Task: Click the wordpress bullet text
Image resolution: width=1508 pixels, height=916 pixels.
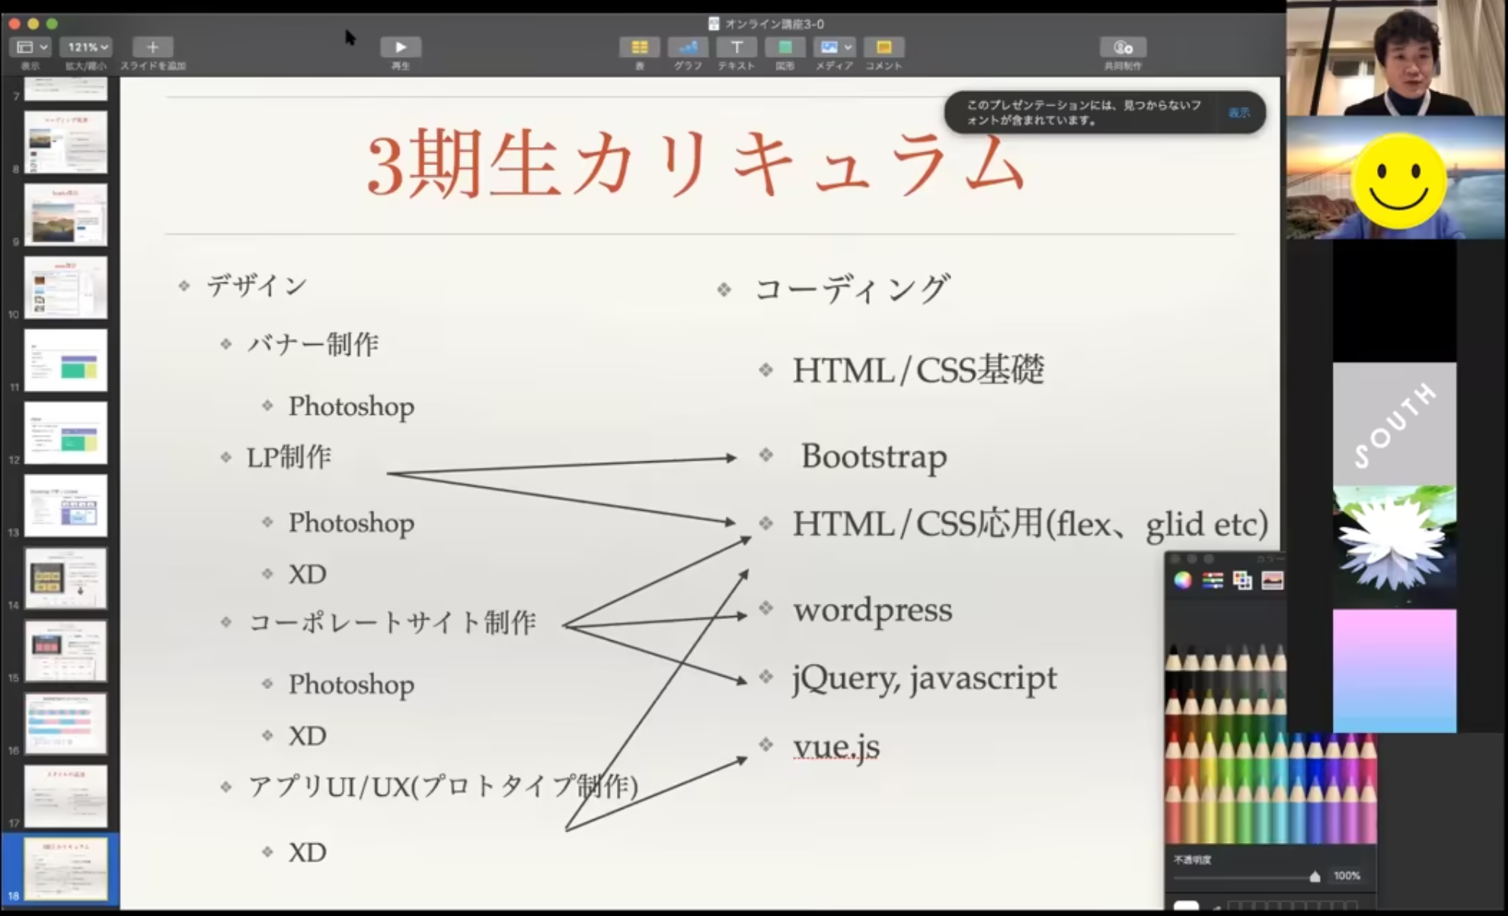Action: point(873,611)
